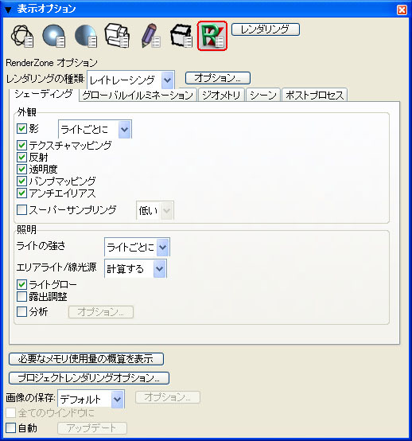Select the Wireframe display options icon
Viewport: 412px width, 441px height.
22,37
